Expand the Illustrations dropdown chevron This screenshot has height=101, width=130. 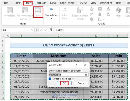coord(51,18)
